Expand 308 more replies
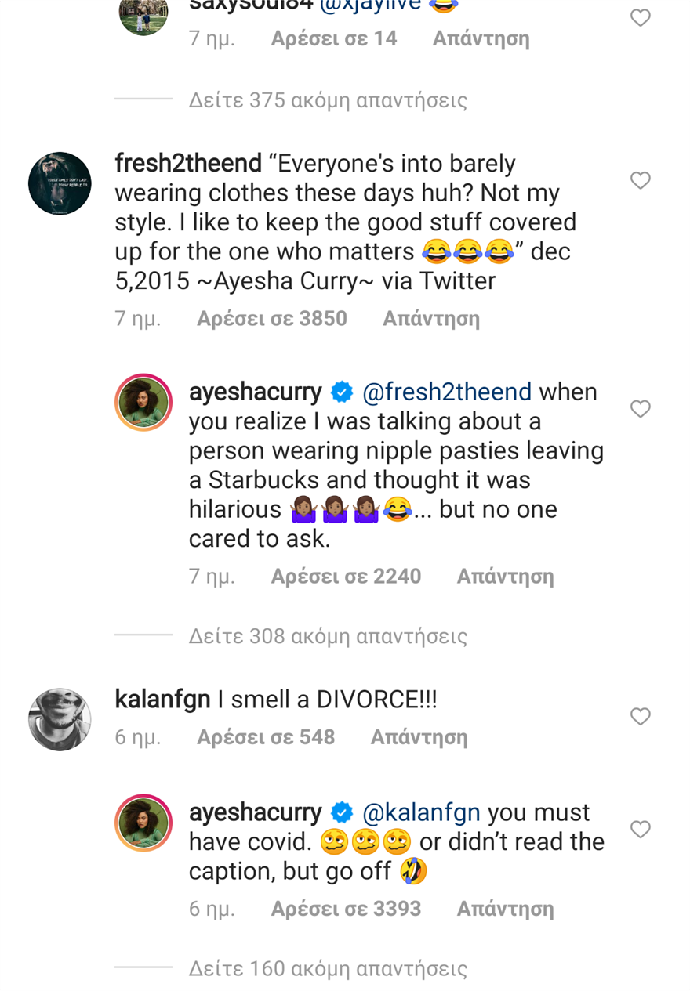 328,636
